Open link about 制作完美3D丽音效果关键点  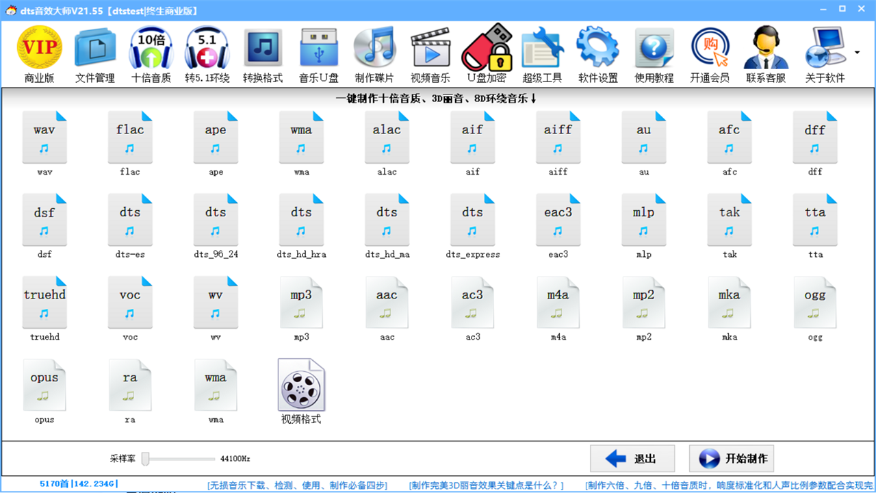point(487,485)
